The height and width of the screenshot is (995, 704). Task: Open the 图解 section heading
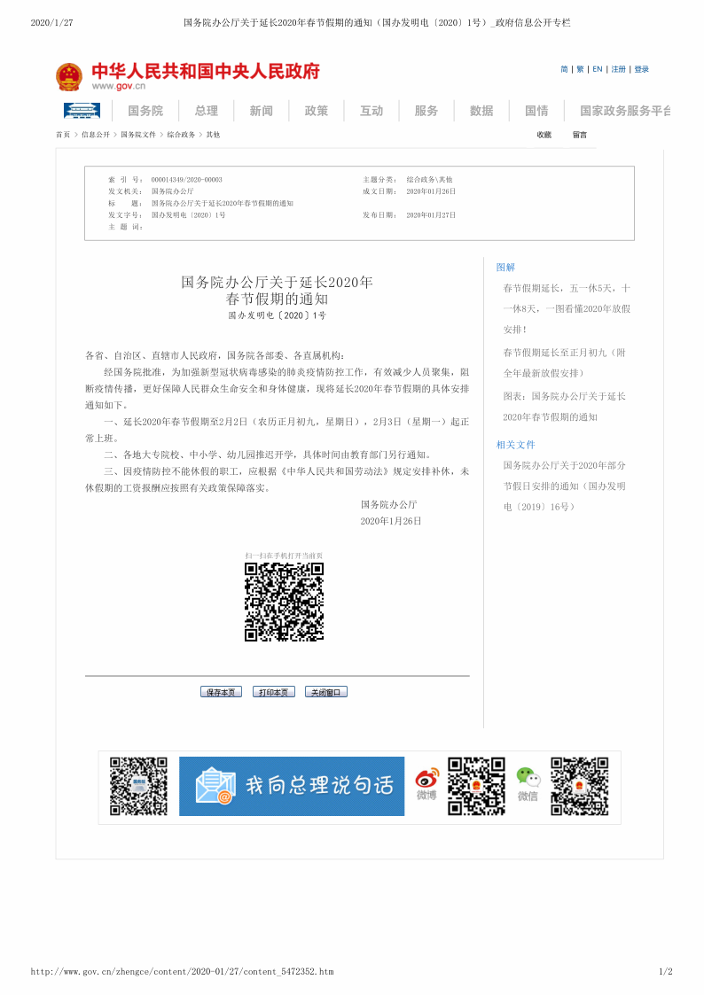(x=506, y=268)
